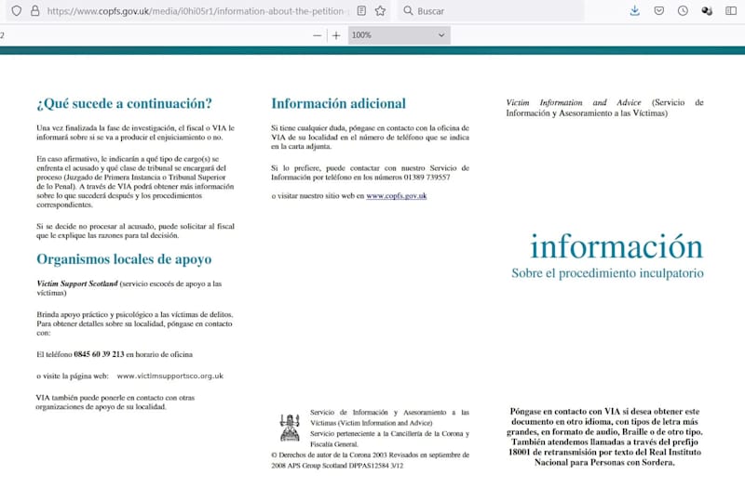Screen dimensions: 745x488
Task: Select the phone number 01389 739557
Action: (427, 177)
